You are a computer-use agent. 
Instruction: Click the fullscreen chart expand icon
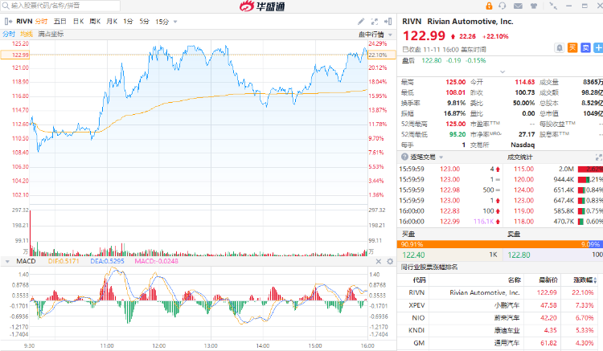375,22
